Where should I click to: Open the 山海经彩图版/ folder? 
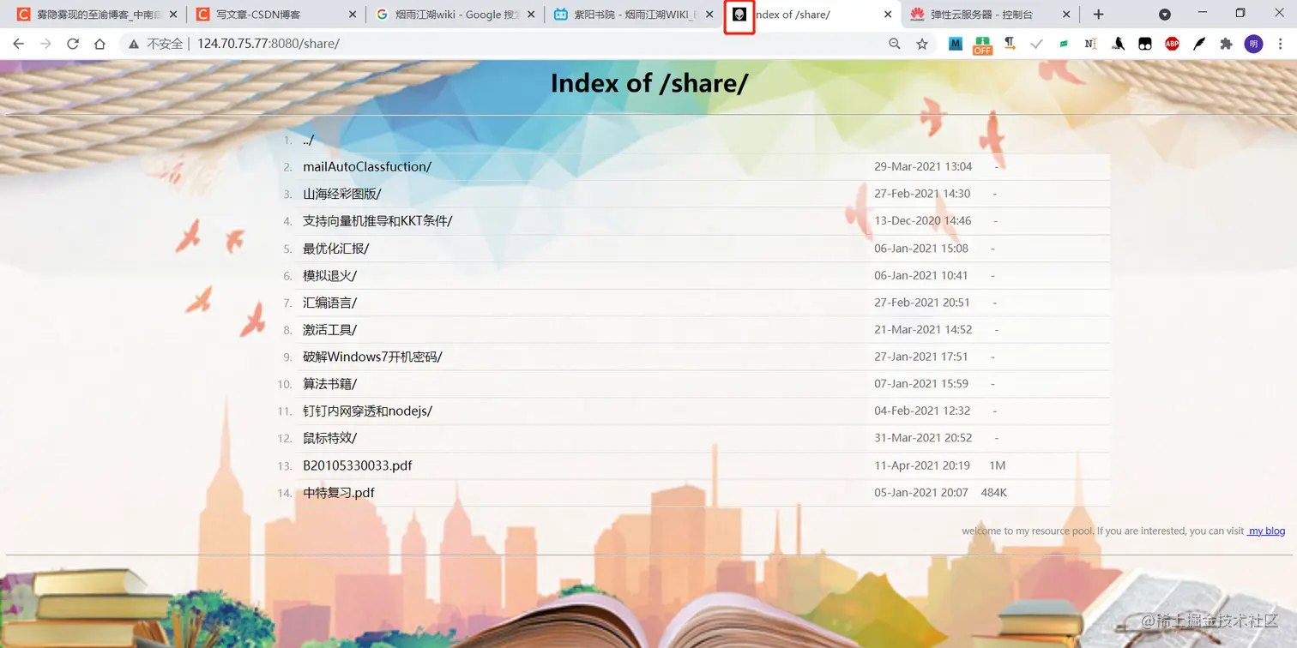(x=342, y=194)
